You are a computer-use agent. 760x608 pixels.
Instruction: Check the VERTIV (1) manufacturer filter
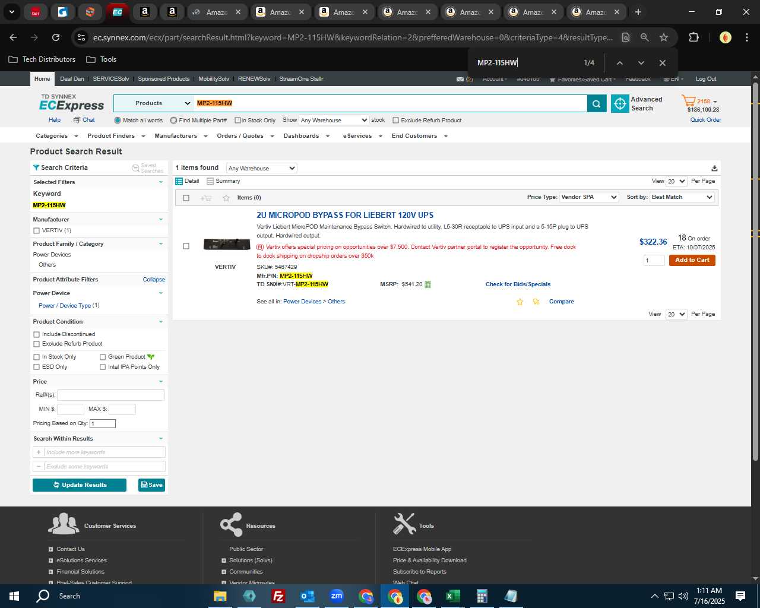click(x=36, y=230)
